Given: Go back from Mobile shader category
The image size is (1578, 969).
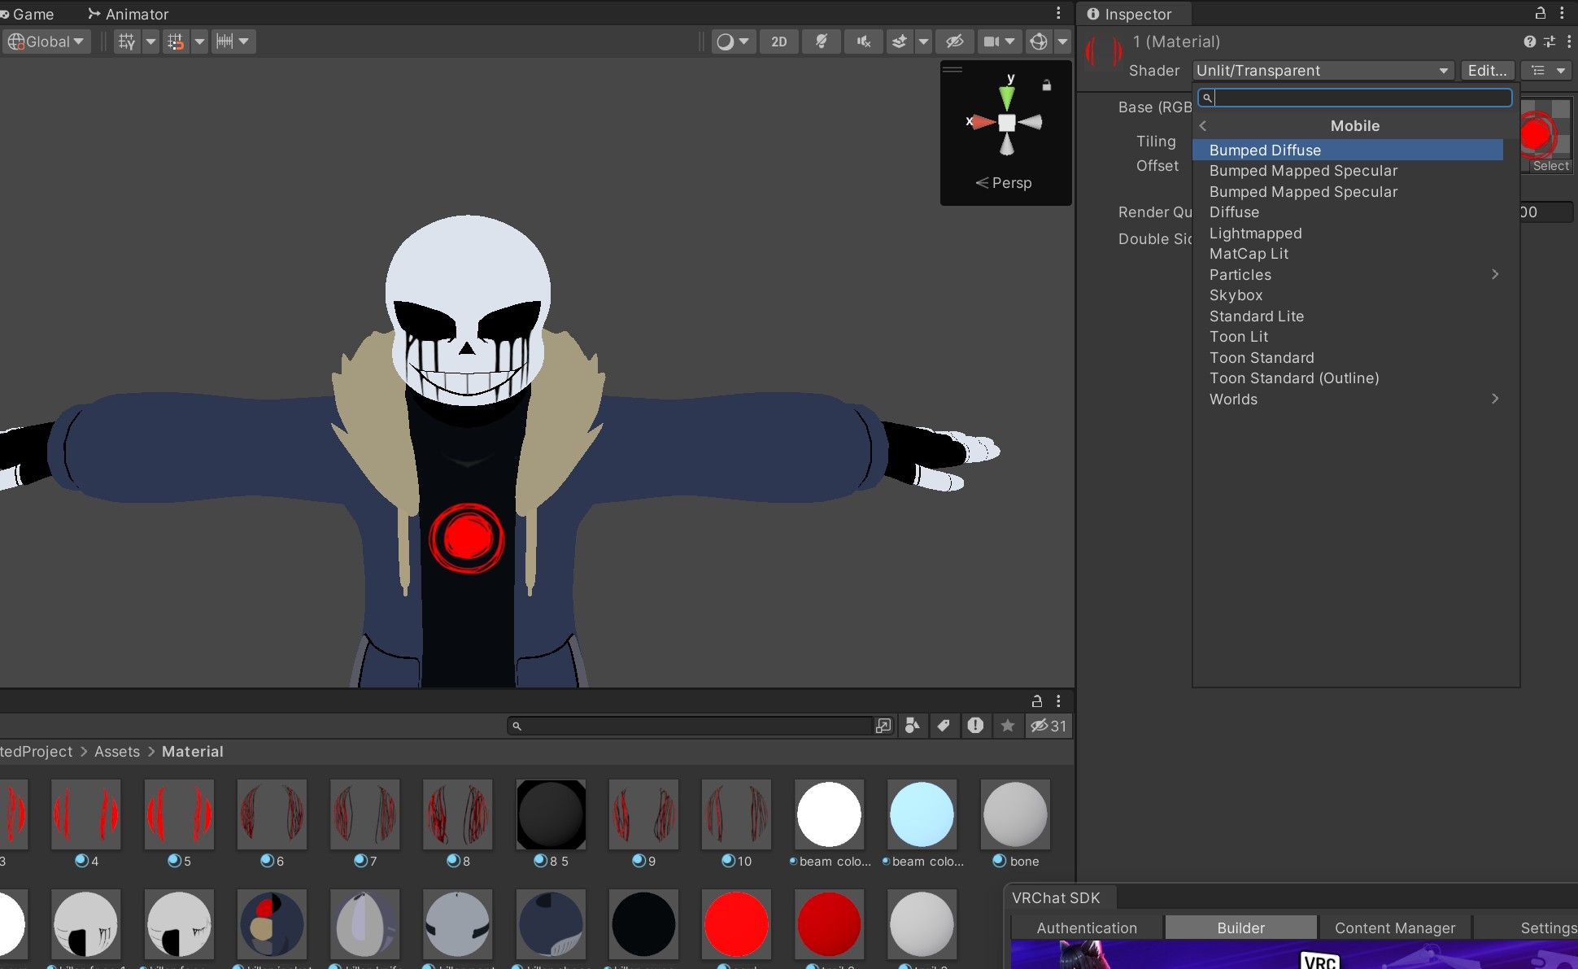Looking at the screenshot, I should pyautogui.click(x=1203, y=126).
